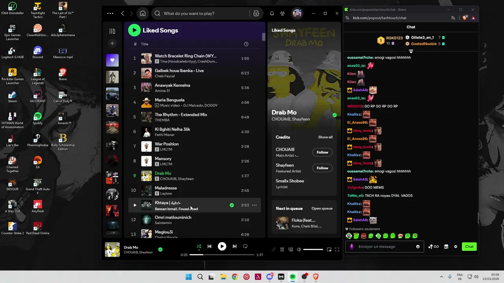Open Windows Start menu
The width and height of the screenshot is (504, 283).
click(x=189, y=277)
